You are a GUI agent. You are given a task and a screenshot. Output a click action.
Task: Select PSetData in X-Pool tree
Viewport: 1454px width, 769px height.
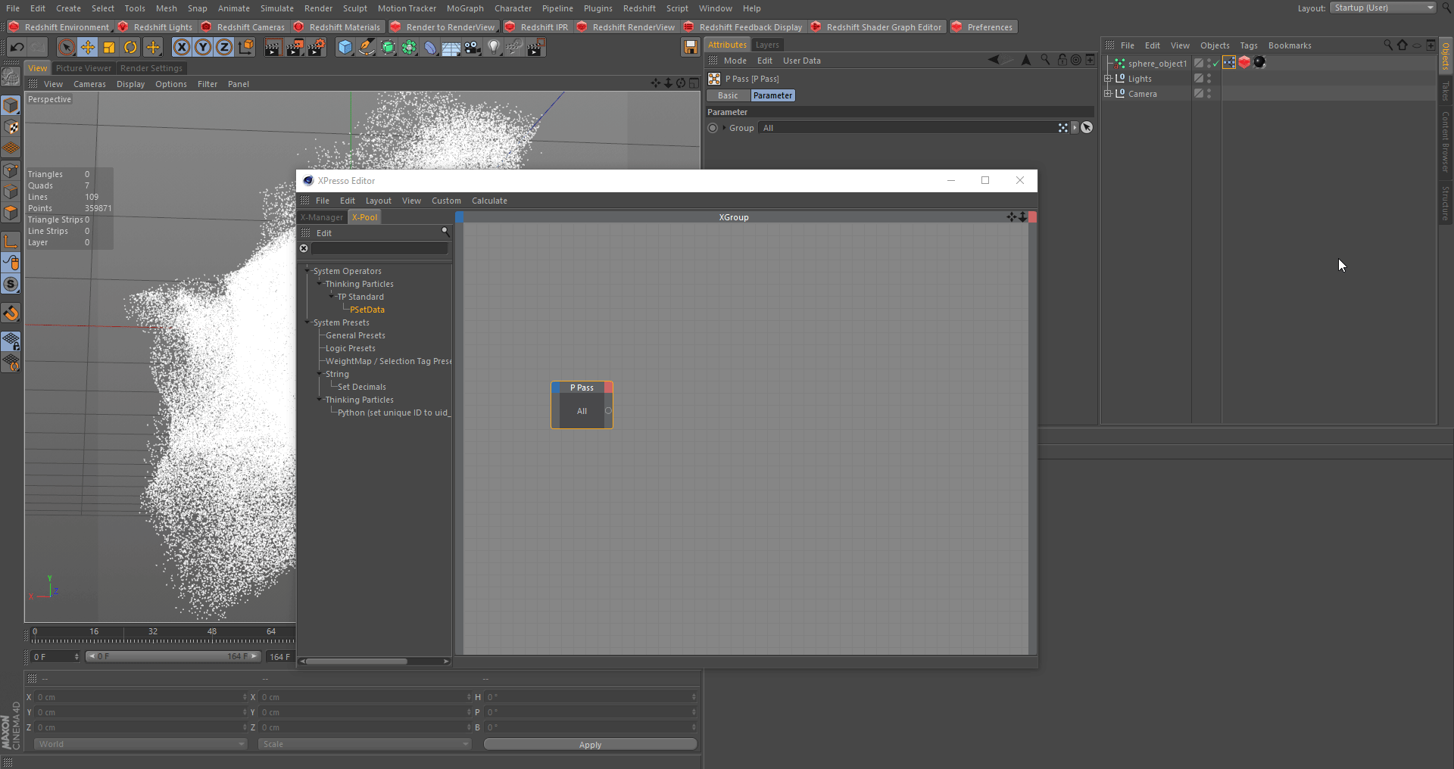pos(367,310)
